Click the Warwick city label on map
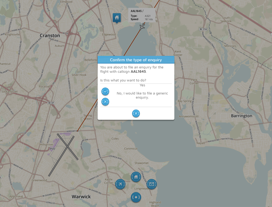Screen dimensions: 272x207 click(81, 197)
